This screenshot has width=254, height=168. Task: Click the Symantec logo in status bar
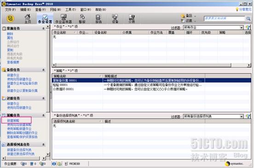234,163
